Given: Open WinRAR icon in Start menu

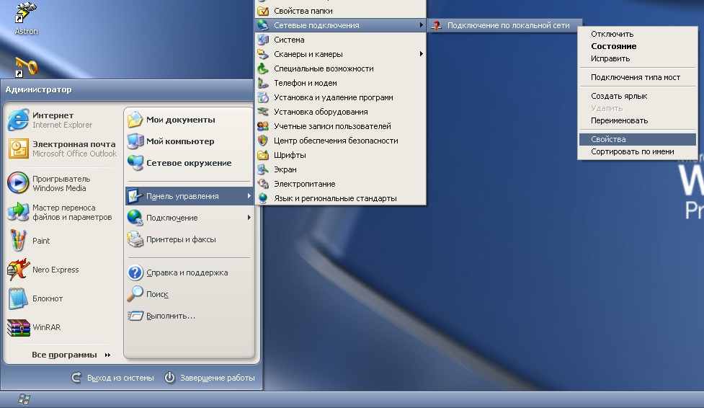Looking at the screenshot, I should pyautogui.click(x=19, y=327).
